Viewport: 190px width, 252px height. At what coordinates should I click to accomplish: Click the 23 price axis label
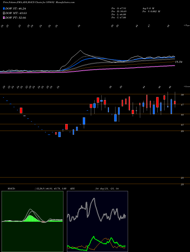tap(182, 184)
